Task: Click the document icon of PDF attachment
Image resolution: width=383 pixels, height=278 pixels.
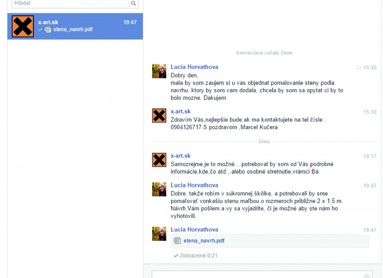Action: click(x=177, y=241)
